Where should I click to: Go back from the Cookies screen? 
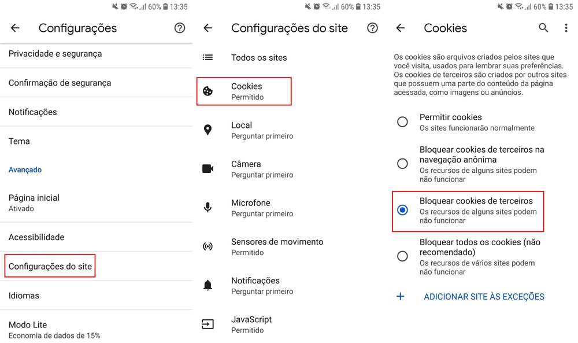(x=400, y=28)
